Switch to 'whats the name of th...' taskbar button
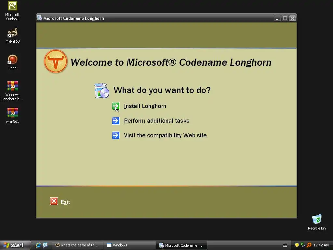The width and height of the screenshot is (333, 250). pyautogui.click(x=77, y=245)
